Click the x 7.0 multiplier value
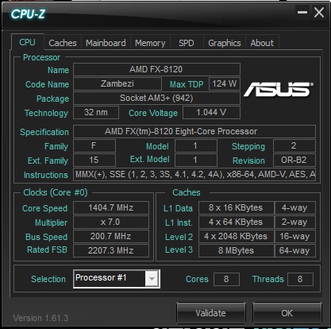 tap(111, 222)
